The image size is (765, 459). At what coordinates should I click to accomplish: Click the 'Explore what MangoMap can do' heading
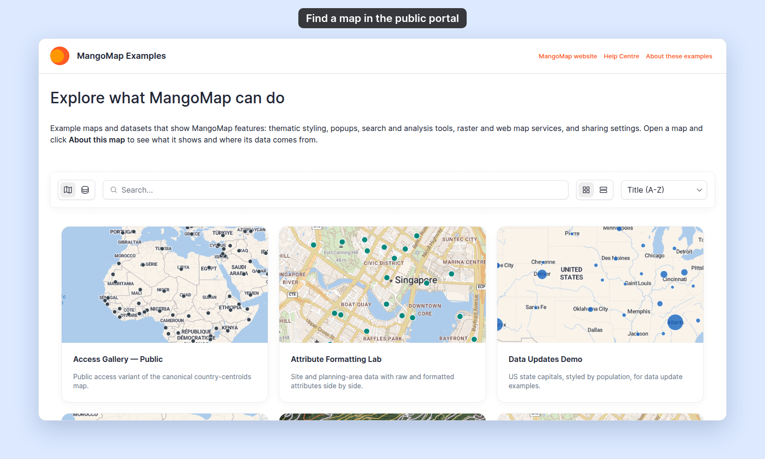pyautogui.click(x=167, y=98)
